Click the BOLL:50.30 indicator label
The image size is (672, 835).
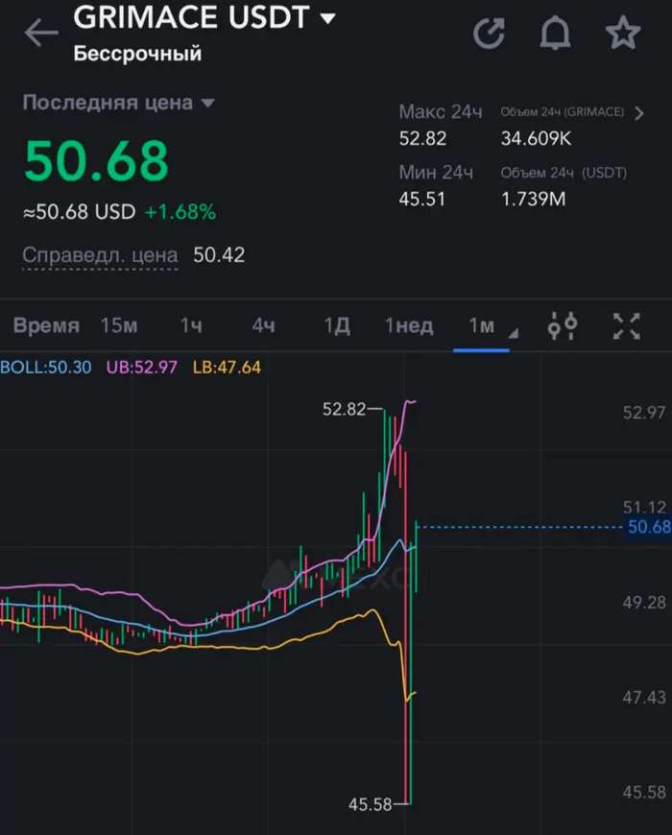[46, 367]
